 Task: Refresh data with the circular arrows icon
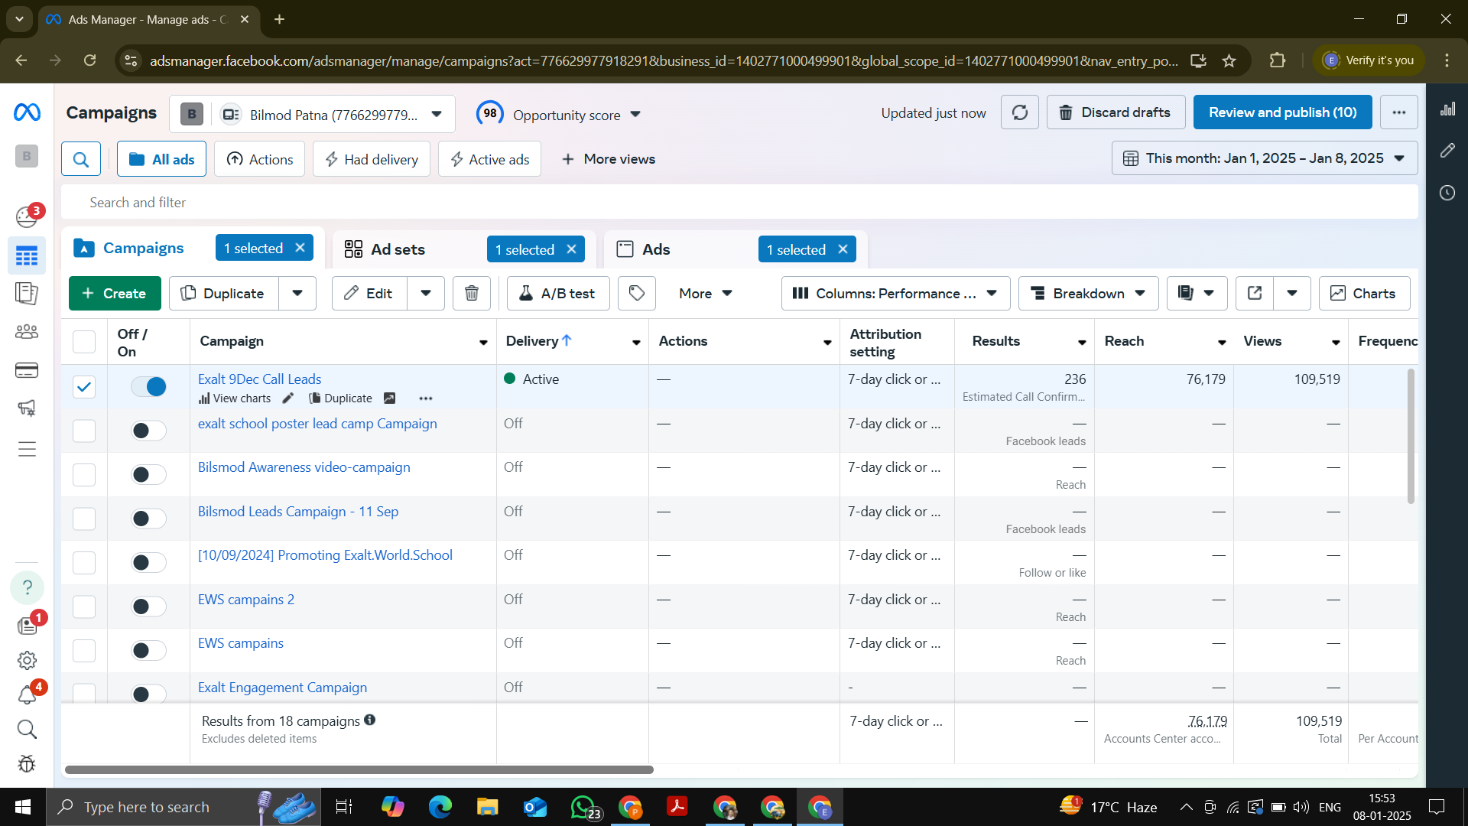coord(1019,112)
